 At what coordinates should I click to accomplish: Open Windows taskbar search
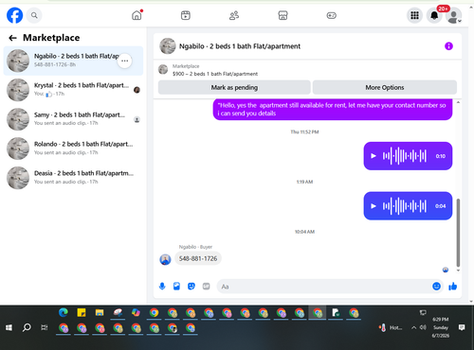(x=27, y=328)
